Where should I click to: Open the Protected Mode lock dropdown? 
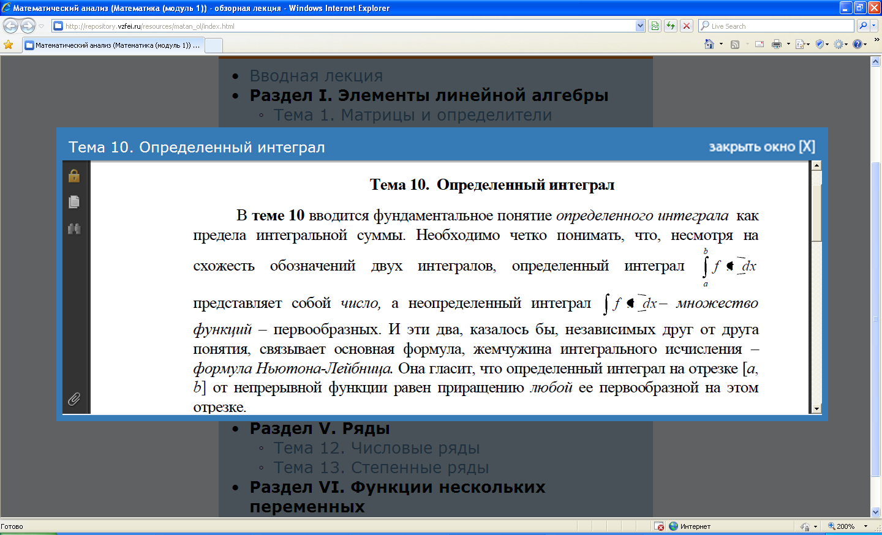809,526
